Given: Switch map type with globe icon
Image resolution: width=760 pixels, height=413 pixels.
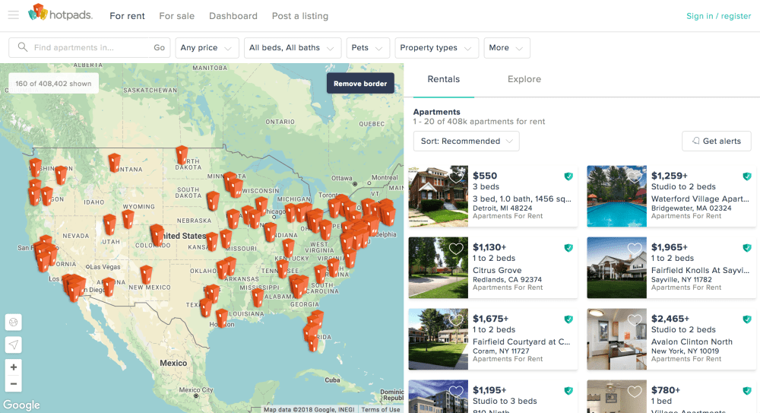Looking at the screenshot, I should [14, 322].
